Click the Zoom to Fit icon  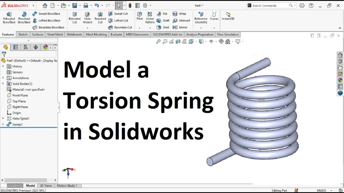point(158,42)
